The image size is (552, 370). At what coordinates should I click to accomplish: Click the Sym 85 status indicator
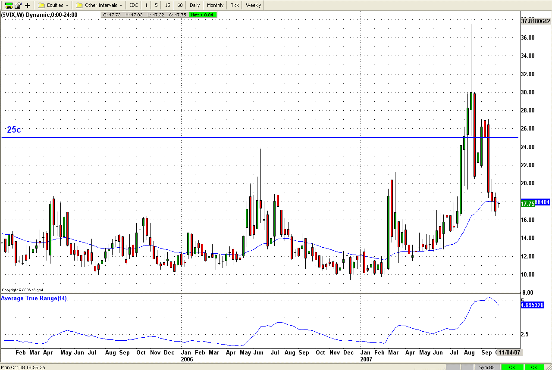click(x=487, y=367)
